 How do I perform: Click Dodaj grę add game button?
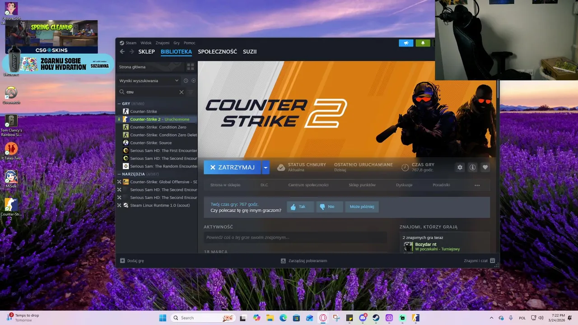click(x=132, y=261)
